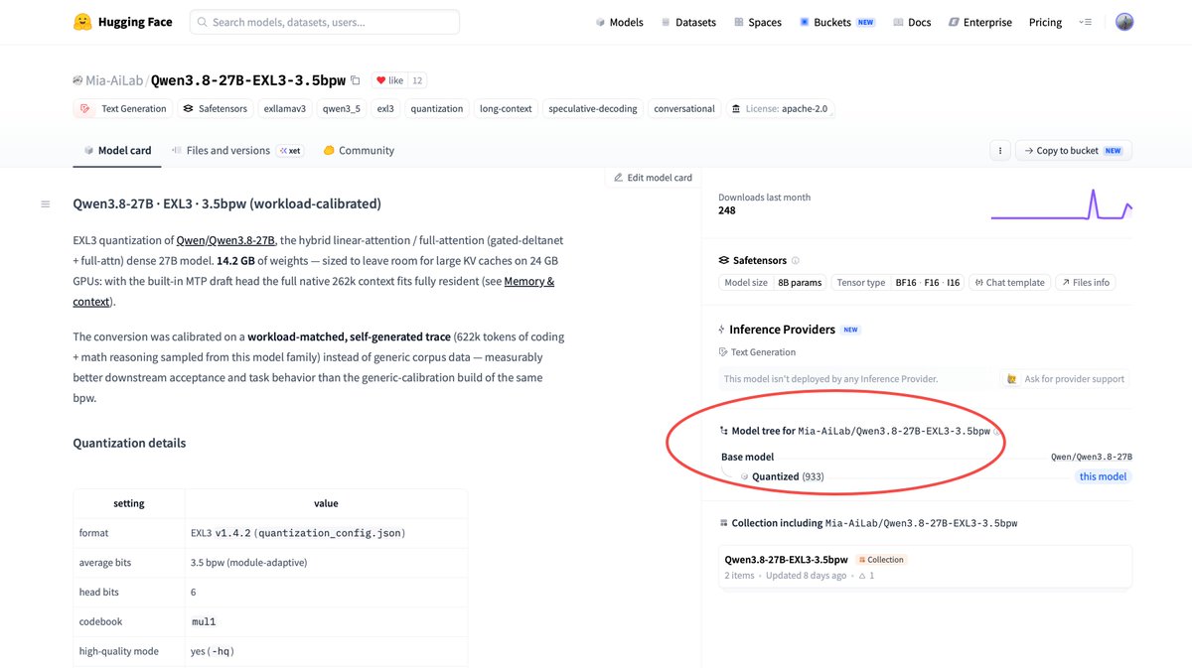1192x668 pixels.
Task: Switch to the Community tab
Action: [x=359, y=151]
